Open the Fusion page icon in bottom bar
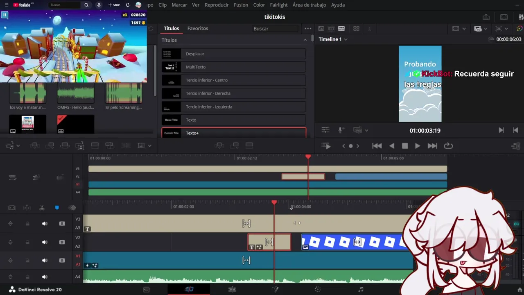The width and height of the screenshot is (524, 295). pos(276,289)
